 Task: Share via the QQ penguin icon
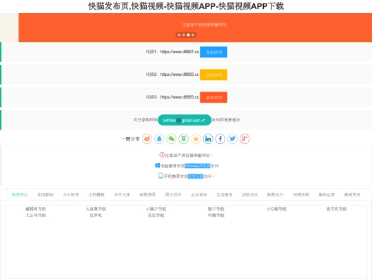coord(159,138)
